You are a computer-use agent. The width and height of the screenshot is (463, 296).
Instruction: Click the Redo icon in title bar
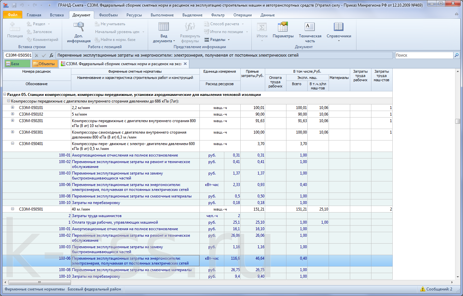(35, 5)
